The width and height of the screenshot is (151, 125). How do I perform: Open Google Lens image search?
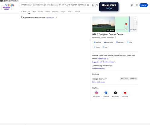click(x=97, y=5)
